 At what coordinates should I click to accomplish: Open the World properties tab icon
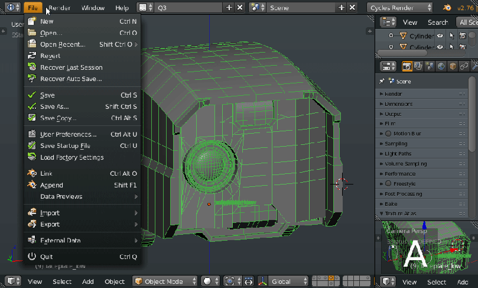[x=441, y=66]
